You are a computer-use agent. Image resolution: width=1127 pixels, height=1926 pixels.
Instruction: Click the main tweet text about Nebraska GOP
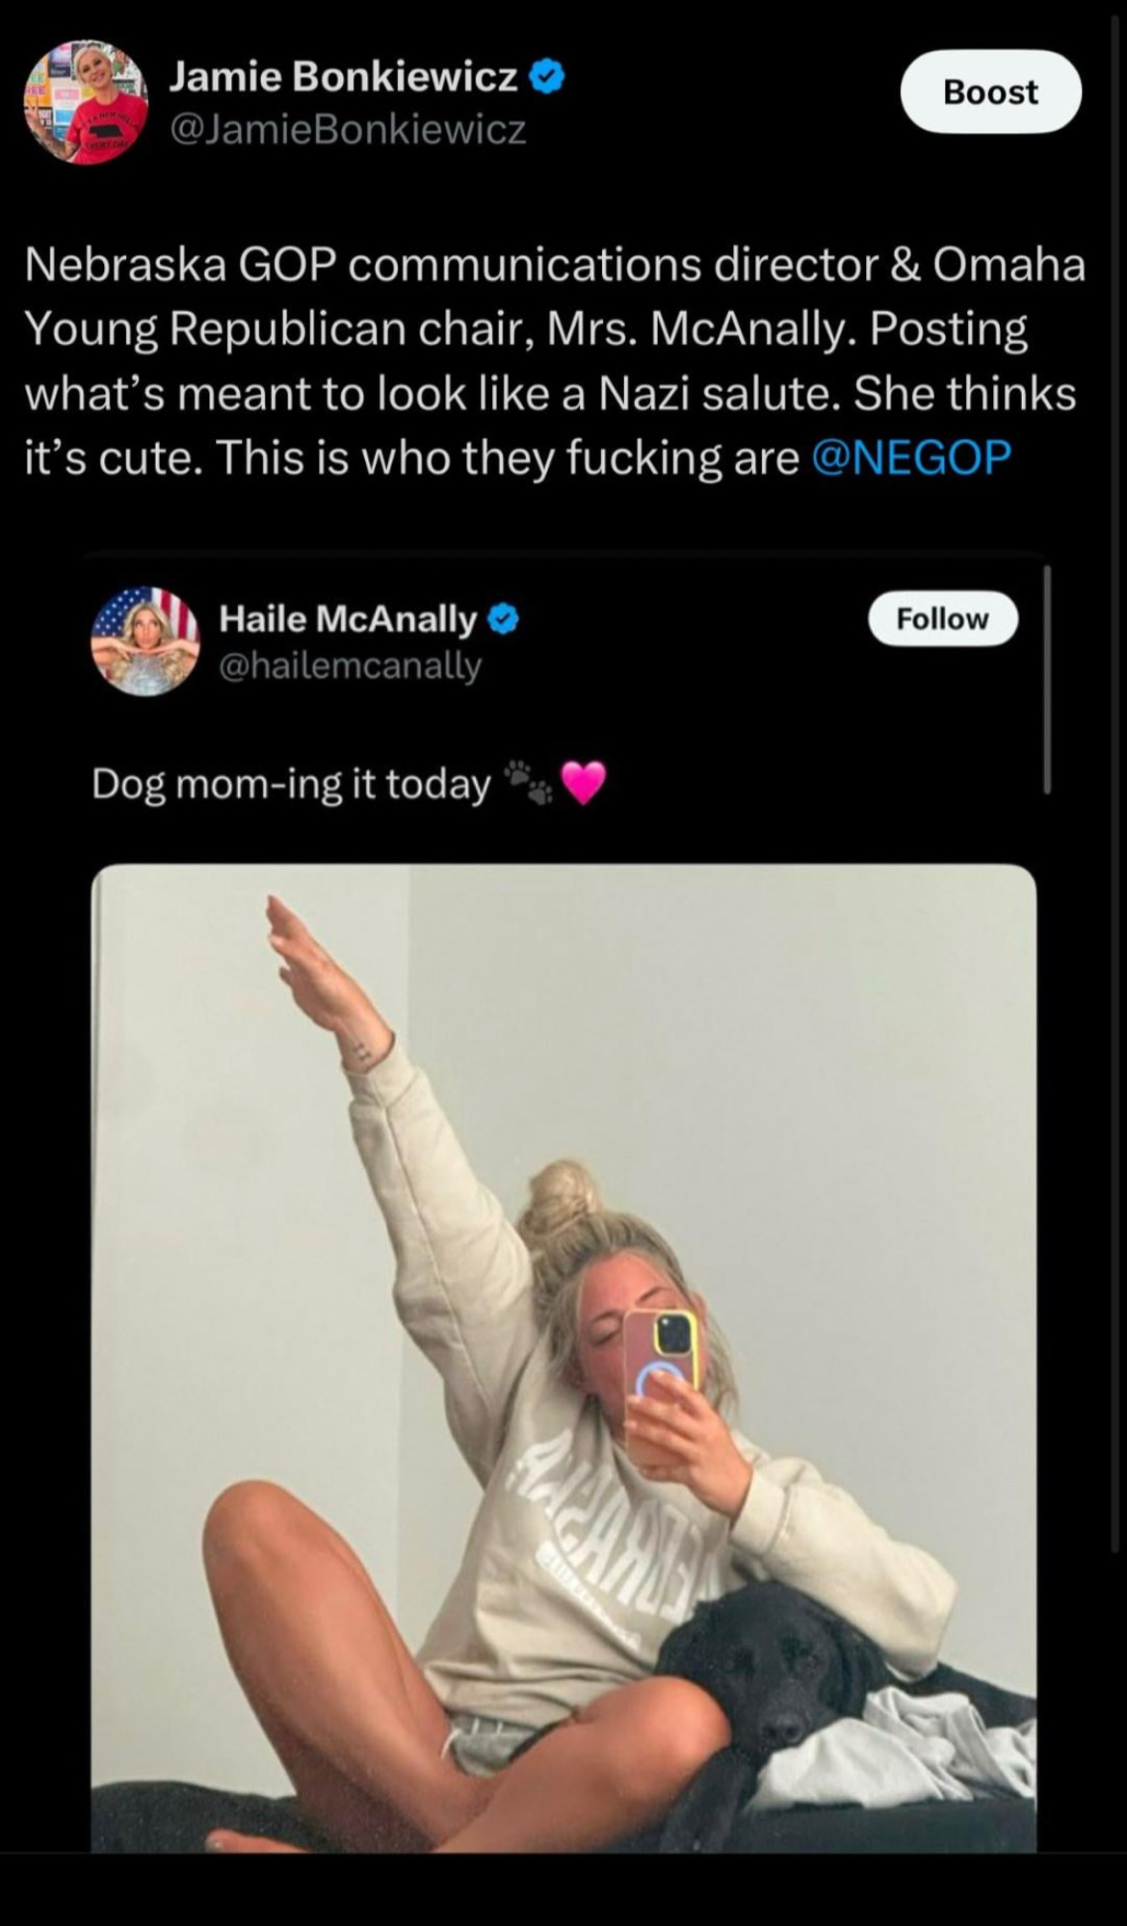[x=555, y=361]
